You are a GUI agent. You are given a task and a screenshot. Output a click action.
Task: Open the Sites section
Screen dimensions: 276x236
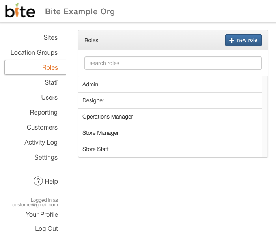pos(50,37)
